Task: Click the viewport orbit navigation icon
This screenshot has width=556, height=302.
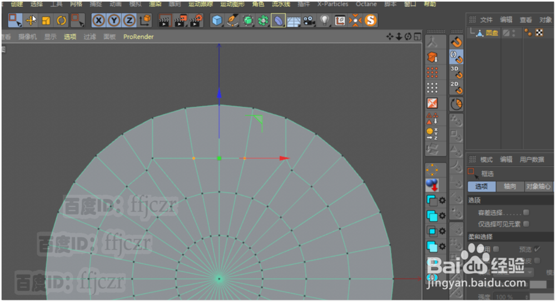Action: coord(408,37)
